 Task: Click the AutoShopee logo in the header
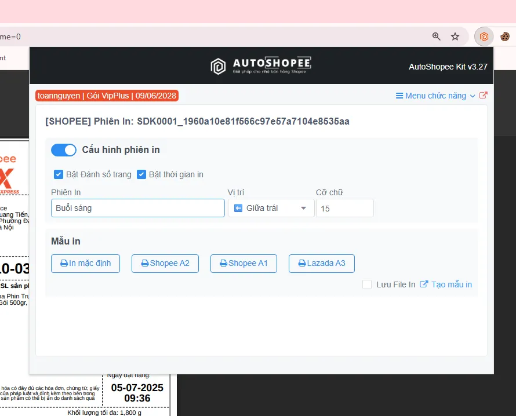pyautogui.click(x=261, y=66)
